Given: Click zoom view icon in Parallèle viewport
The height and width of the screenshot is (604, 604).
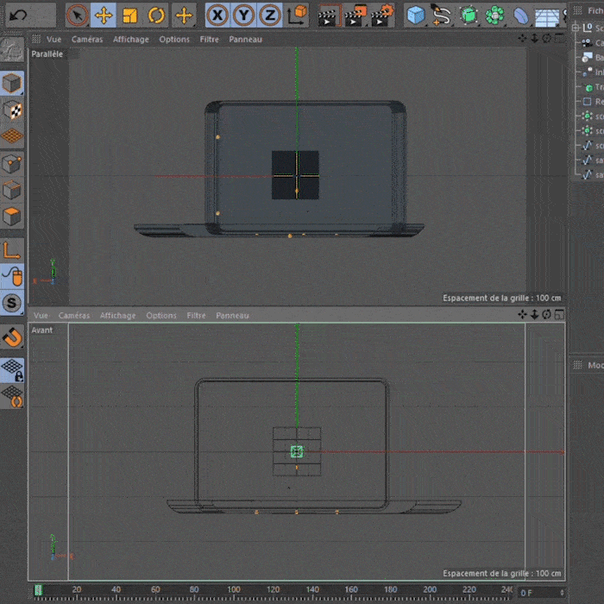Looking at the screenshot, I should click(x=534, y=38).
